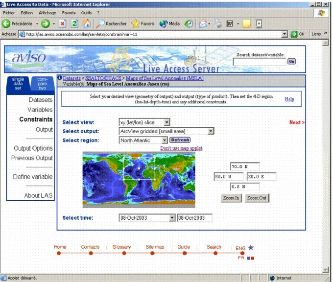
Task: Click the Mail envelope icon
Action: click(203, 23)
